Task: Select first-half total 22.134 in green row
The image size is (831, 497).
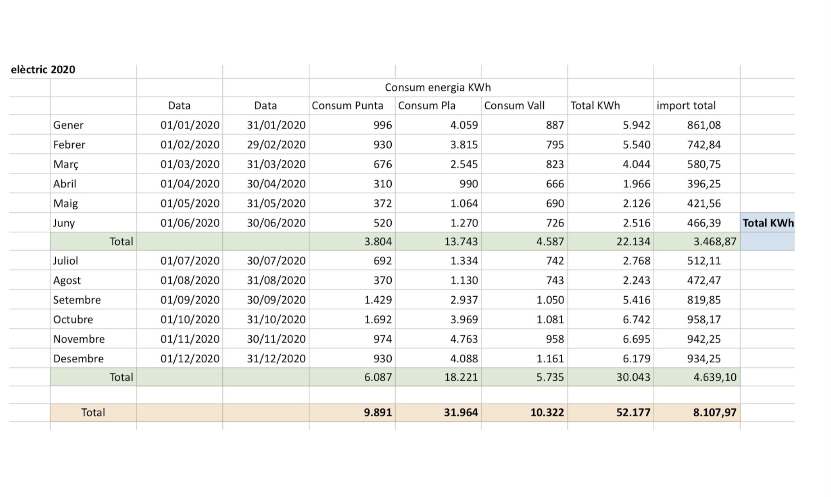Action: pos(633,242)
